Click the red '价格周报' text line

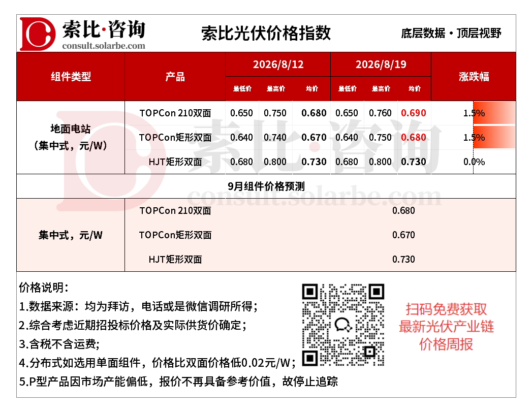(x=446, y=344)
